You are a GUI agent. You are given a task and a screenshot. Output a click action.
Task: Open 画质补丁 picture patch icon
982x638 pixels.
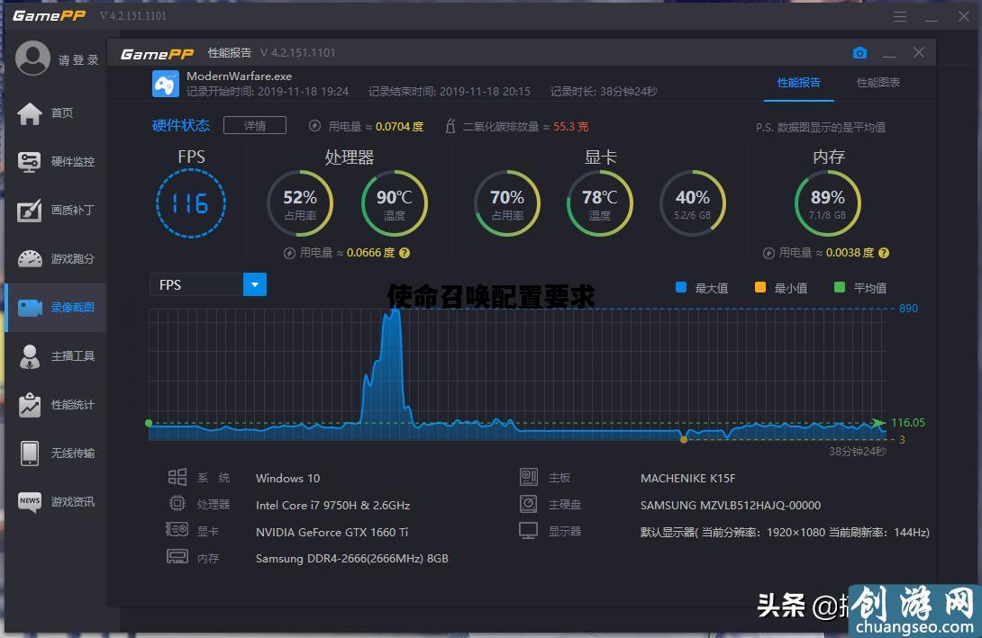point(30,211)
